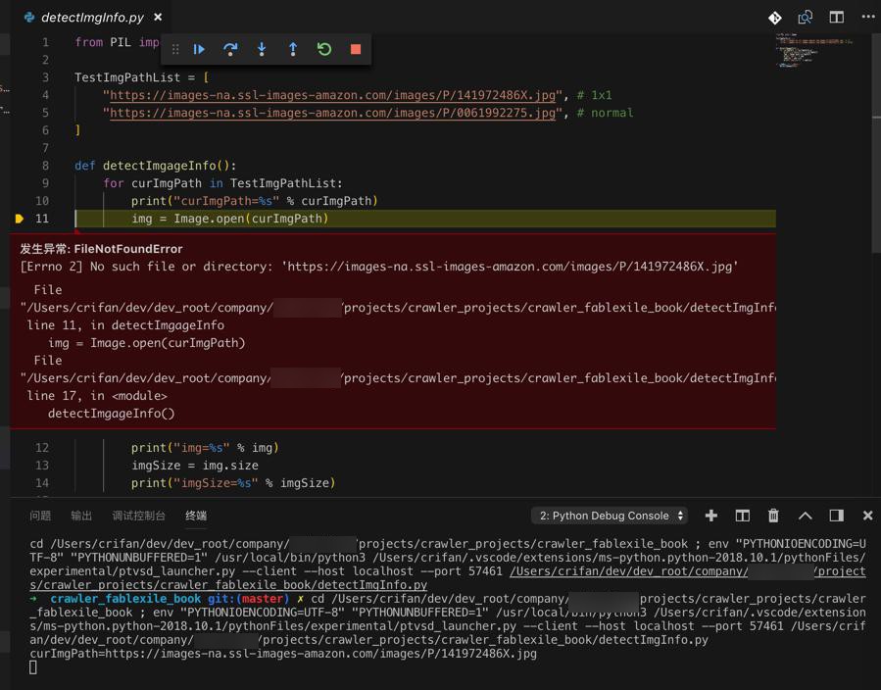The height and width of the screenshot is (690, 881).
Task: Click the terminal cursor prompt
Action: (x=32, y=667)
